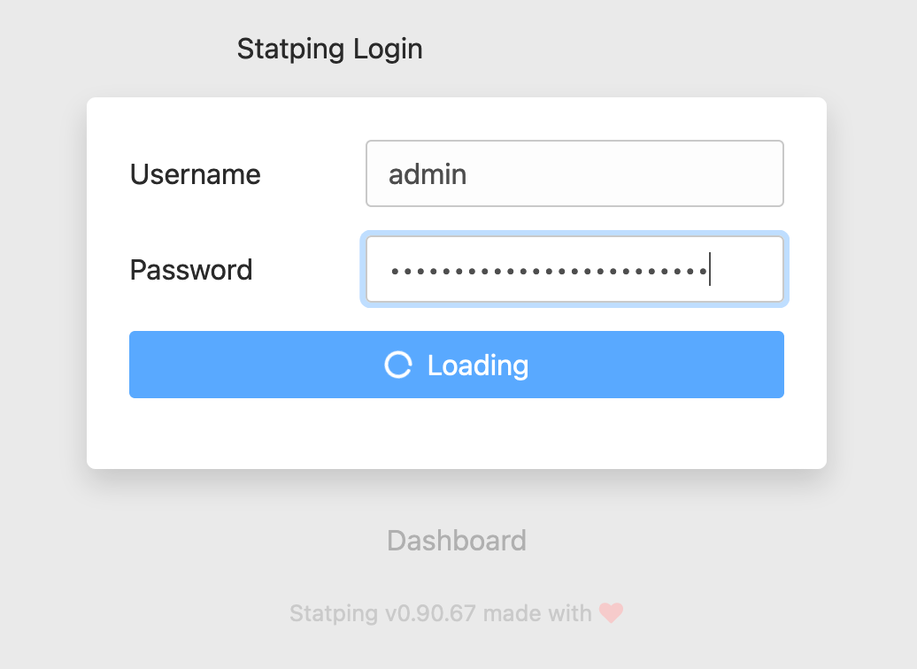Click the Dashboard link below the login card
The width and height of the screenshot is (917, 669).
pyautogui.click(x=456, y=541)
